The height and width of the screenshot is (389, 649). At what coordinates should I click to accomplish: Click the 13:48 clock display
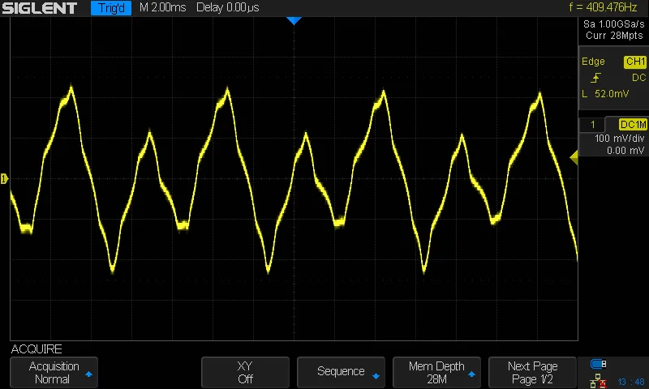tap(631, 382)
